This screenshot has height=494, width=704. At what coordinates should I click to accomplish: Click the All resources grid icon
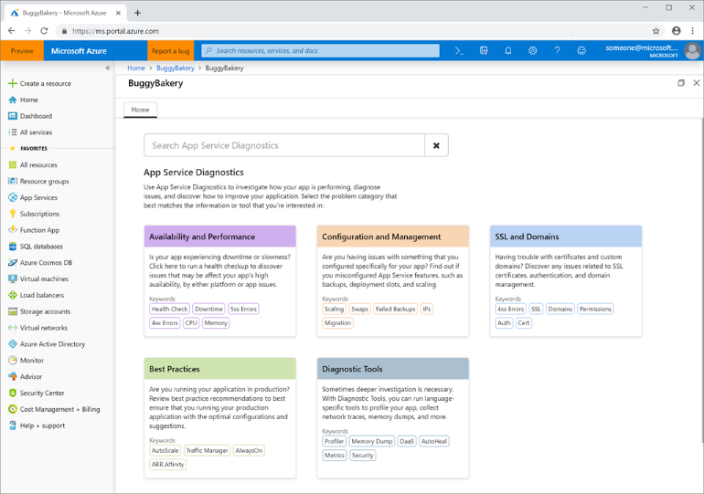click(x=13, y=165)
